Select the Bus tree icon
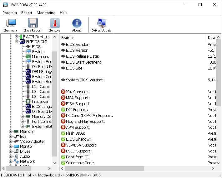This screenshot has height=178, width=222. click(x=16, y=136)
